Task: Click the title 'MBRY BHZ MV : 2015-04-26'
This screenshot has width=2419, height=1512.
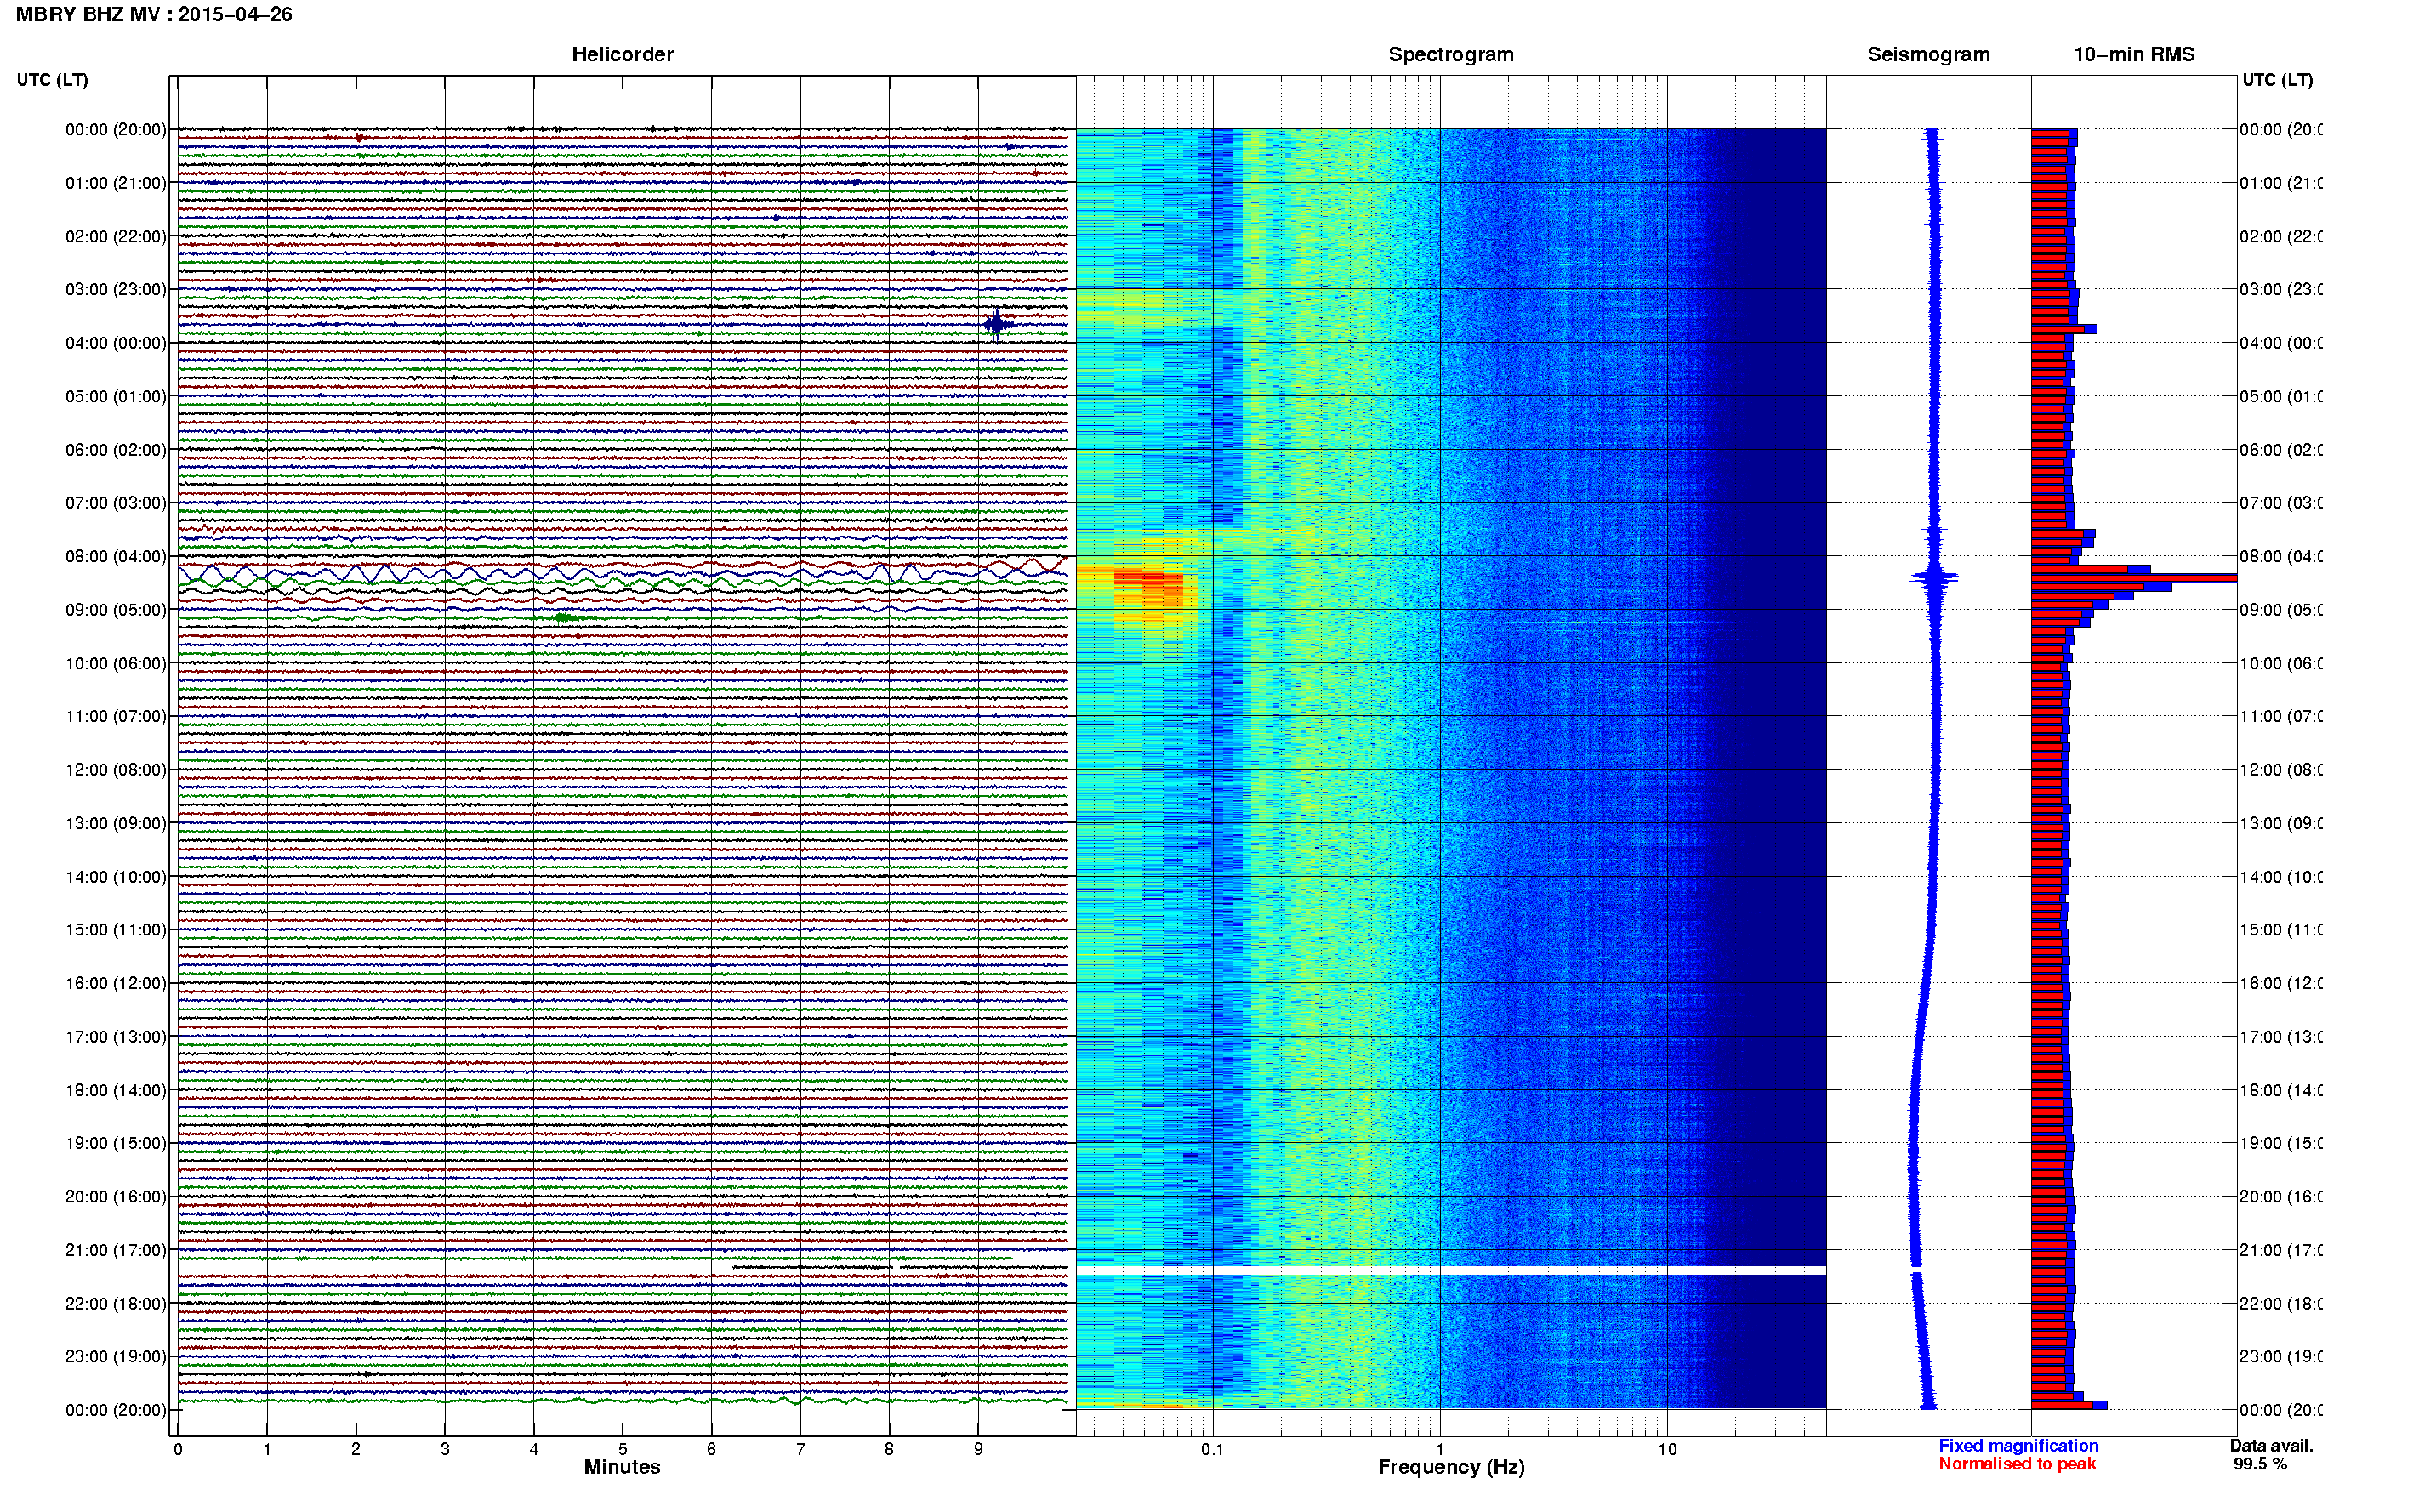Action: pos(154,14)
